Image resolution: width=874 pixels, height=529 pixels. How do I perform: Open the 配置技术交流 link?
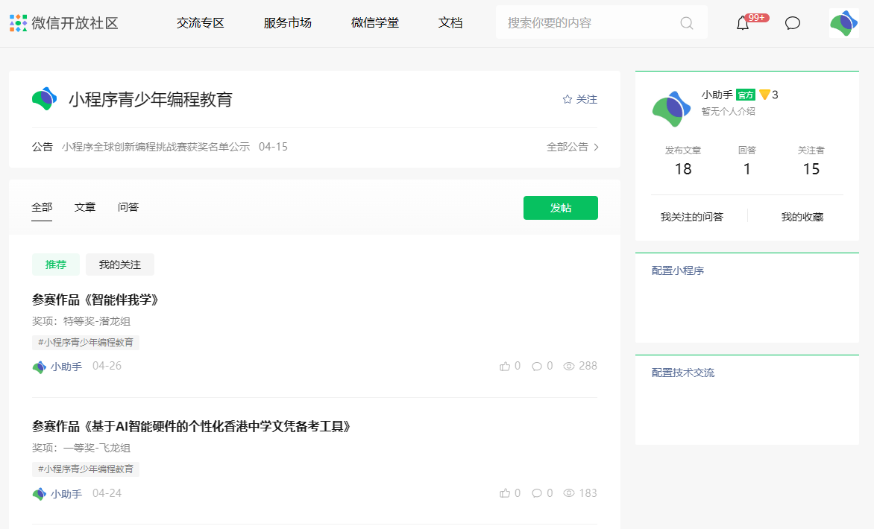(x=683, y=373)
